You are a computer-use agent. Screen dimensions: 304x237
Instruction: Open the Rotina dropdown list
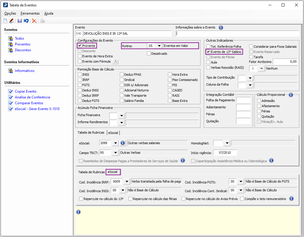click(159, 46)
